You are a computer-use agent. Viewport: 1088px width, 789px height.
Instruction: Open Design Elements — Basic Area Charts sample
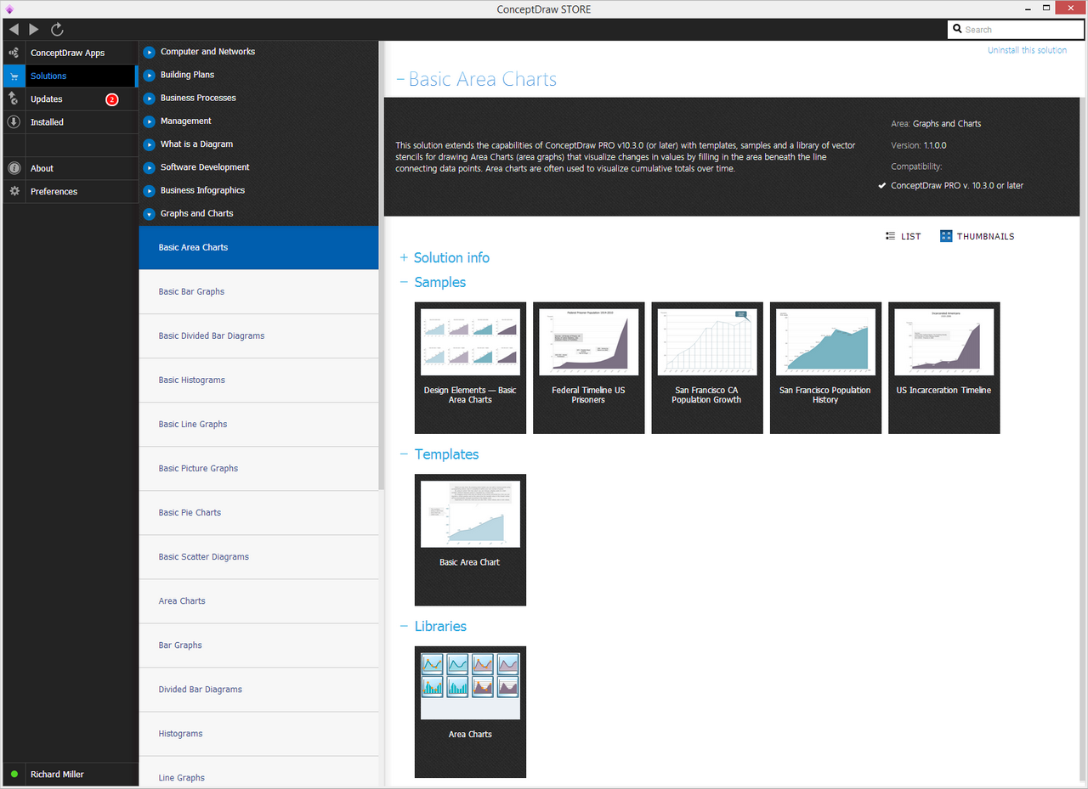pos(470,368)
